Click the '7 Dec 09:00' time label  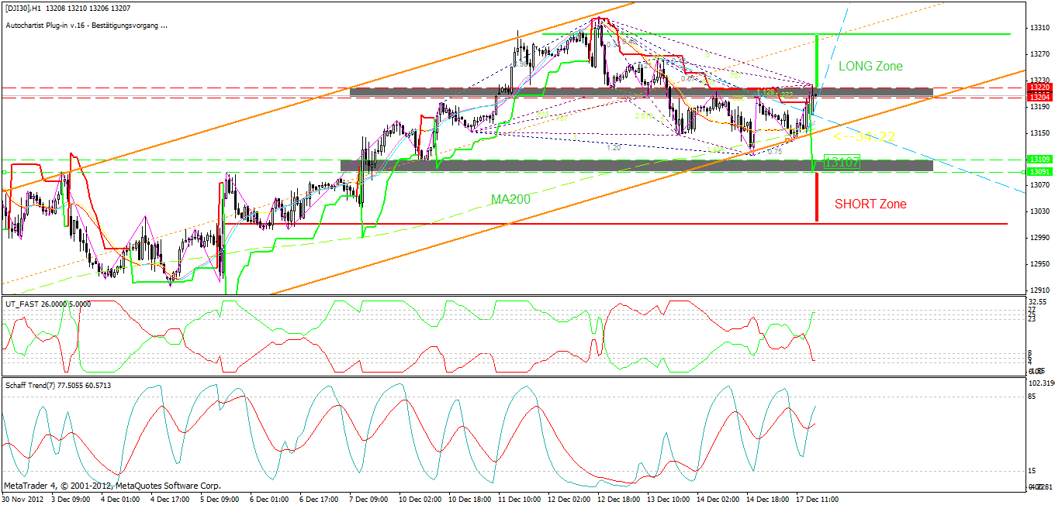370,499
